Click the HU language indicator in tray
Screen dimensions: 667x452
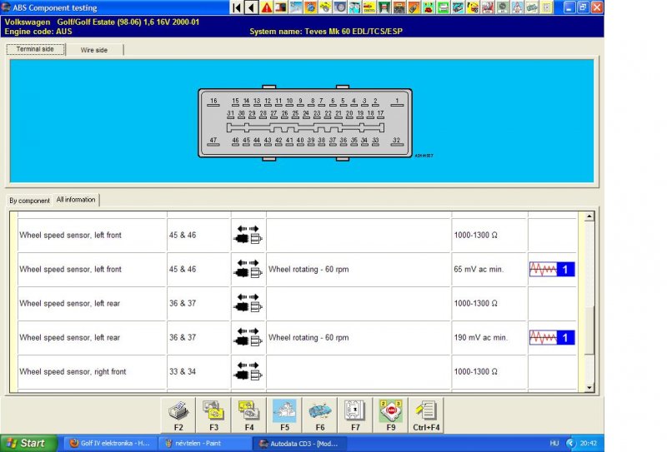pos(554,444)
